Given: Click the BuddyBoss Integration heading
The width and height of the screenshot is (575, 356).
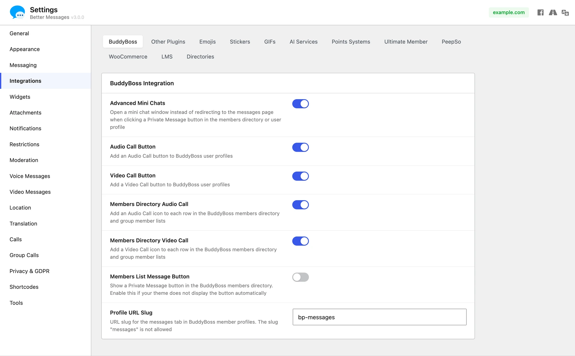Looking at the screenshot, I should tap(142, 83).
